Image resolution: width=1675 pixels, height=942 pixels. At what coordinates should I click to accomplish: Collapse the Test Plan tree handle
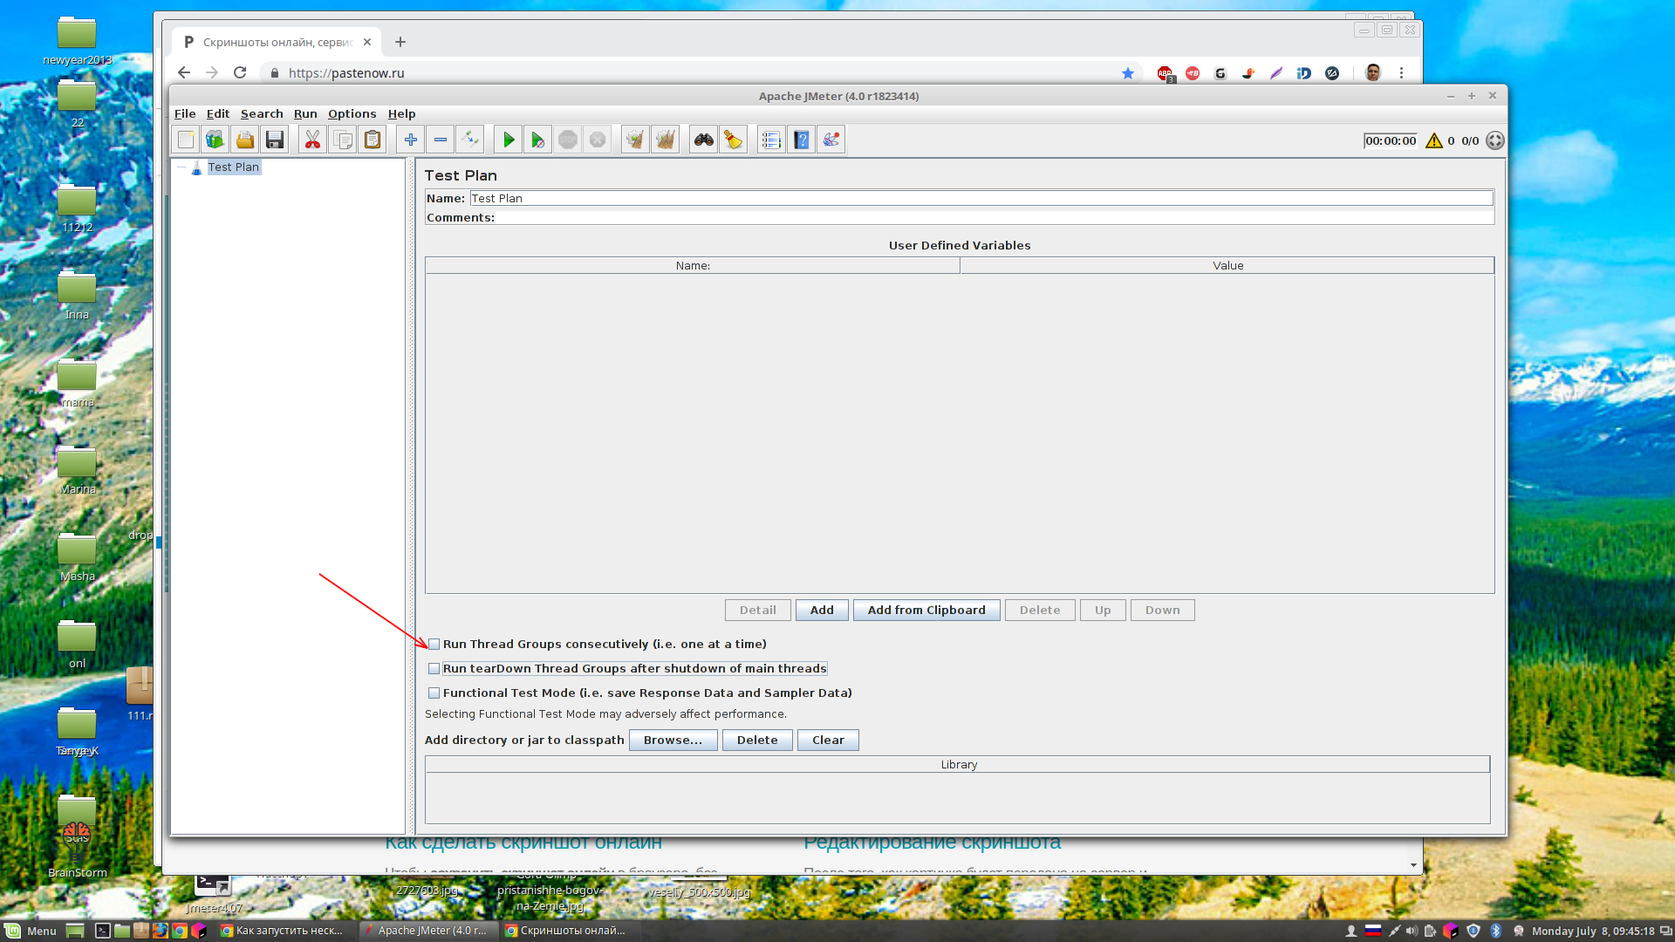coord(181,167)
